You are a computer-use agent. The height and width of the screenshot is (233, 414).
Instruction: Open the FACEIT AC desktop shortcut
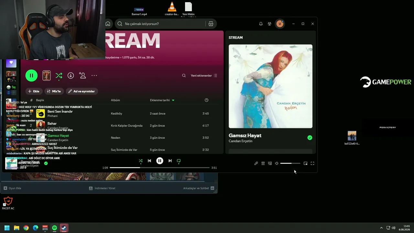tap(8, 203)
